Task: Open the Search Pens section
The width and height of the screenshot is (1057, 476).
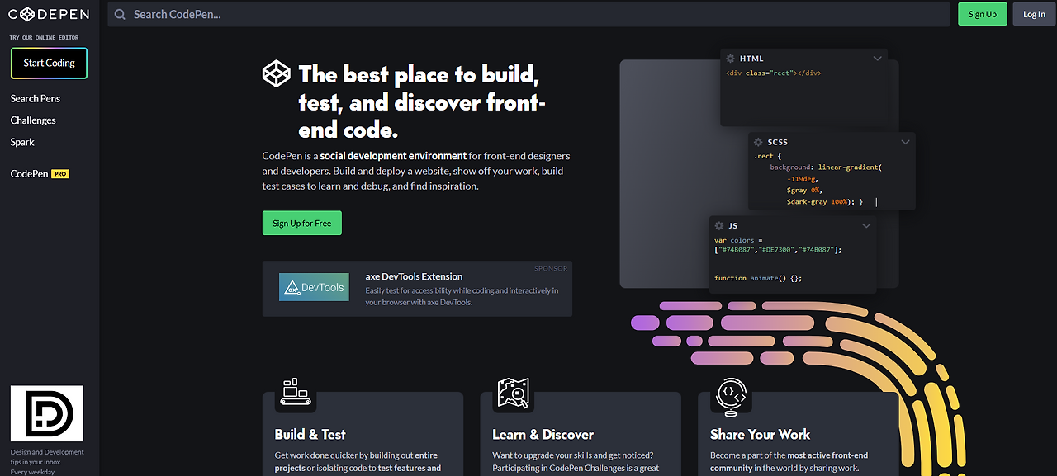Action: pos(35,98)
